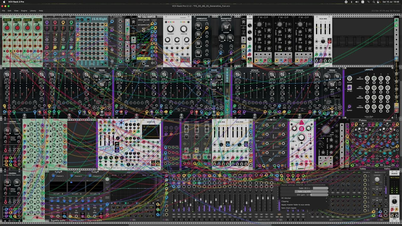Click the Dlay aux label on MixMaster
Viewport: 402px width, 226px height.
click(293, 172)
